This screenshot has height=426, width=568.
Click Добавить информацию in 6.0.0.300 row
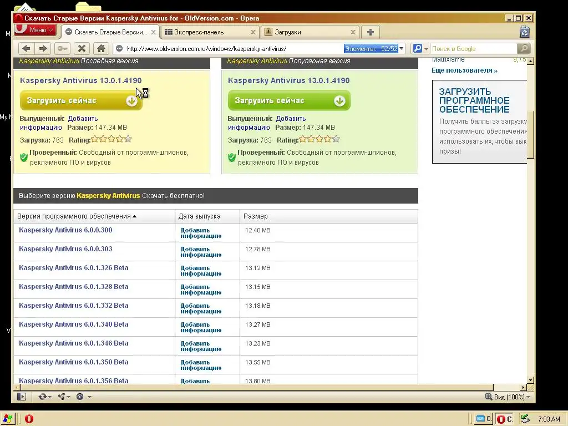pyautogui.click(x=201, y=233)
